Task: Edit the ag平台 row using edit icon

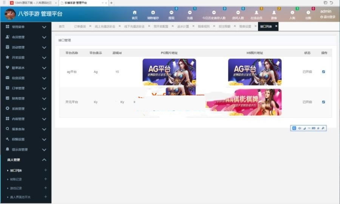Action: (323, 72)
